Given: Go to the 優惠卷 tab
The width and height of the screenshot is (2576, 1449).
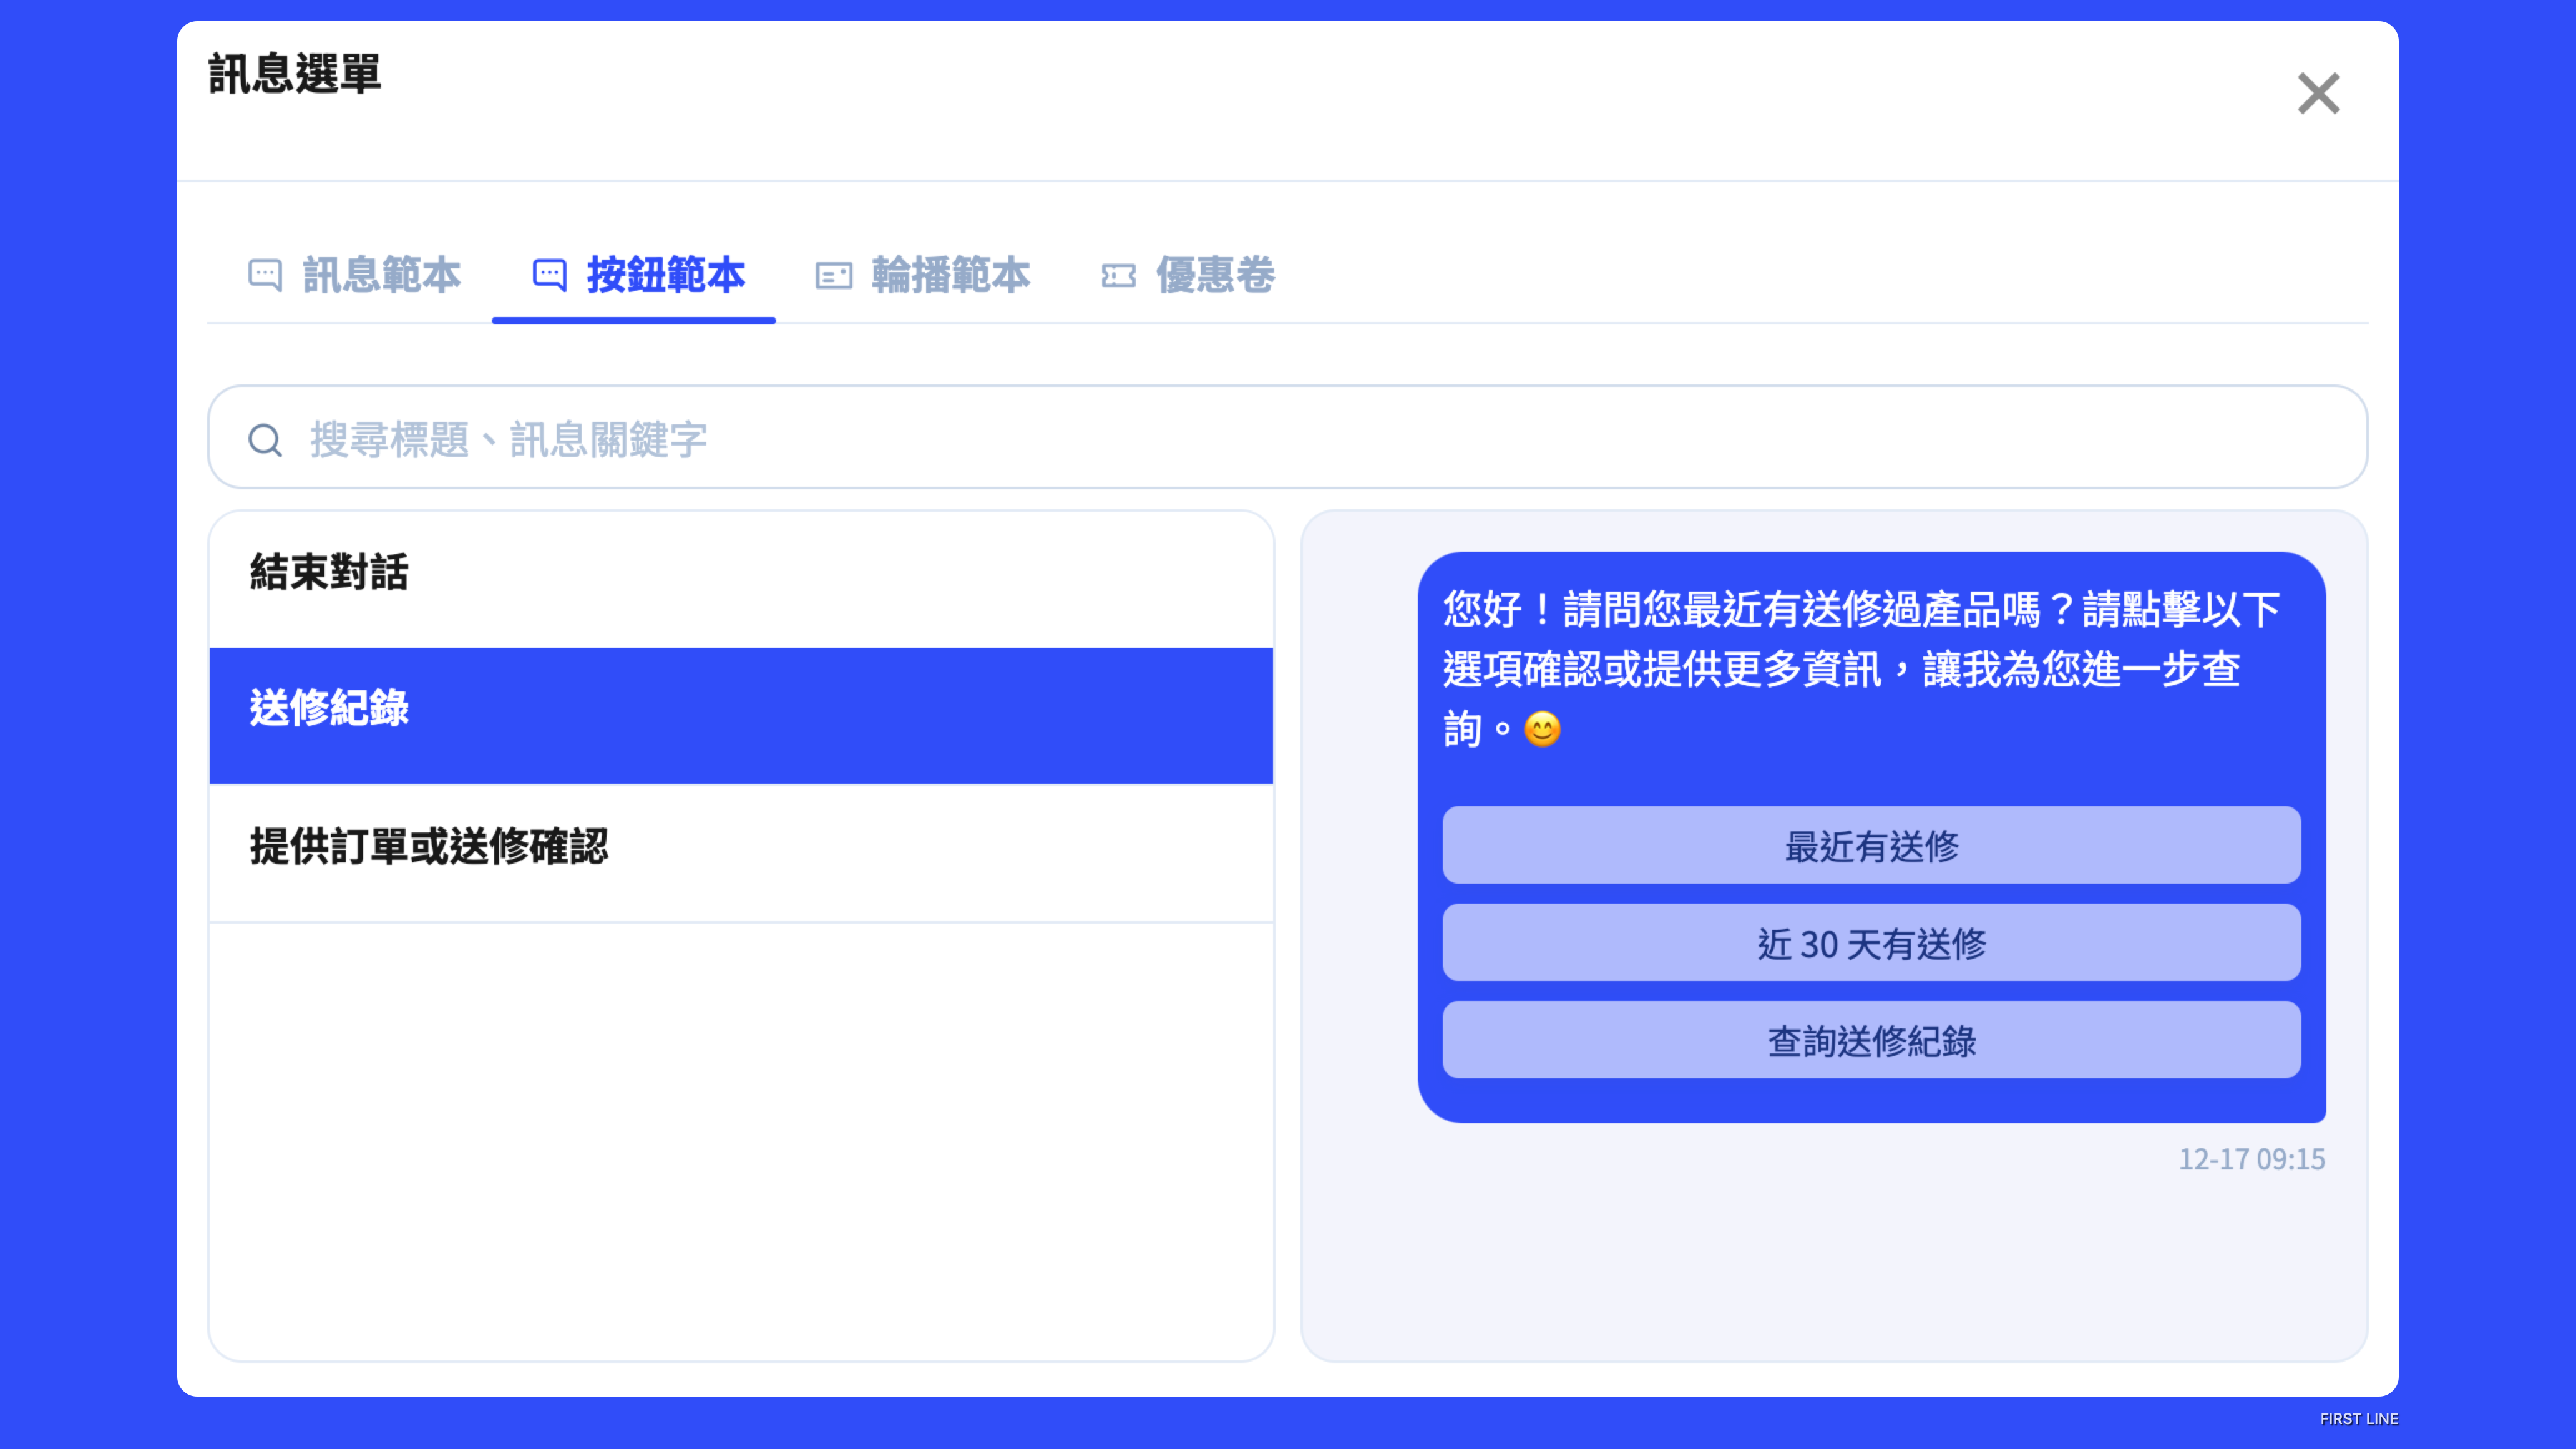Looking at the screenshot, I should pos(1187,274).
